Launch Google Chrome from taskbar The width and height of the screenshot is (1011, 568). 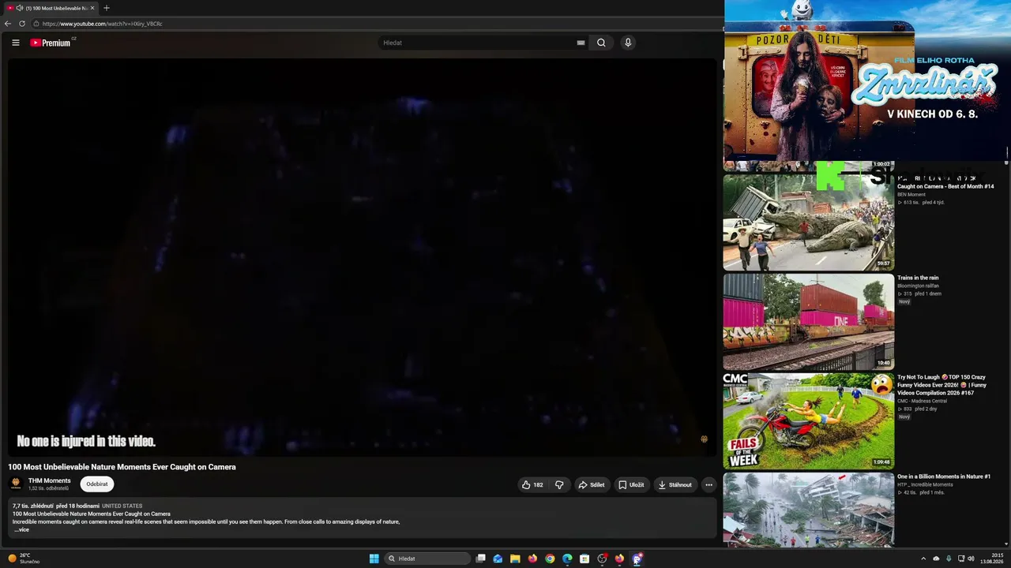click(x=550, y=559)
